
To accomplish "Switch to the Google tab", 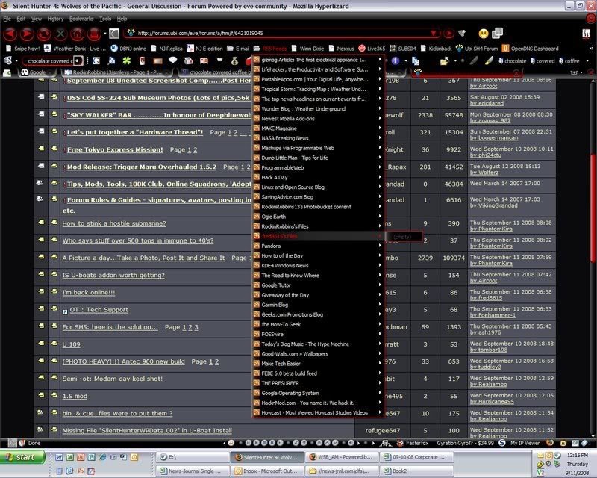I will point(38,72).
